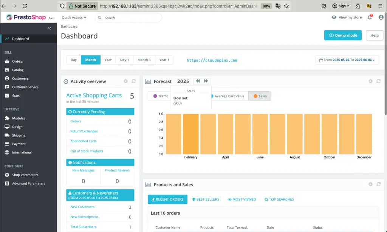Screen dimensions: 387x232
Task: Toggle Average Cart Value chart series
Action: tap(229, 96)
